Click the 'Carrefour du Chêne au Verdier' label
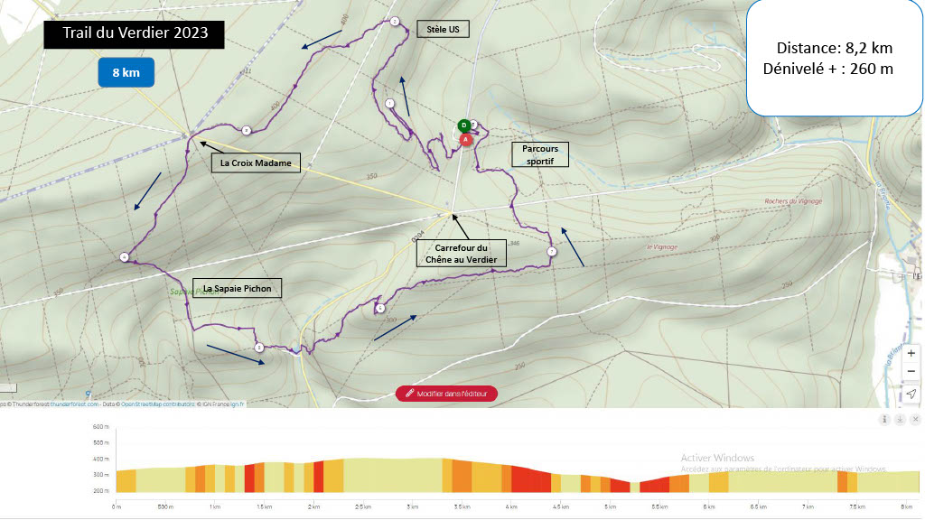Viewport: 925px width, 520px height. 461,253
